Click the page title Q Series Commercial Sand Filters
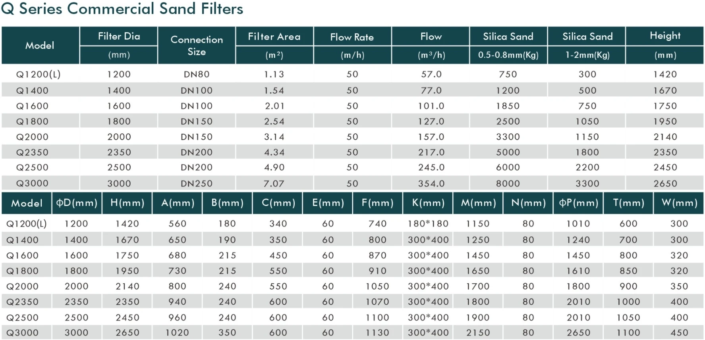This screenshot has height=340, width=705. (x=122, y=9)
